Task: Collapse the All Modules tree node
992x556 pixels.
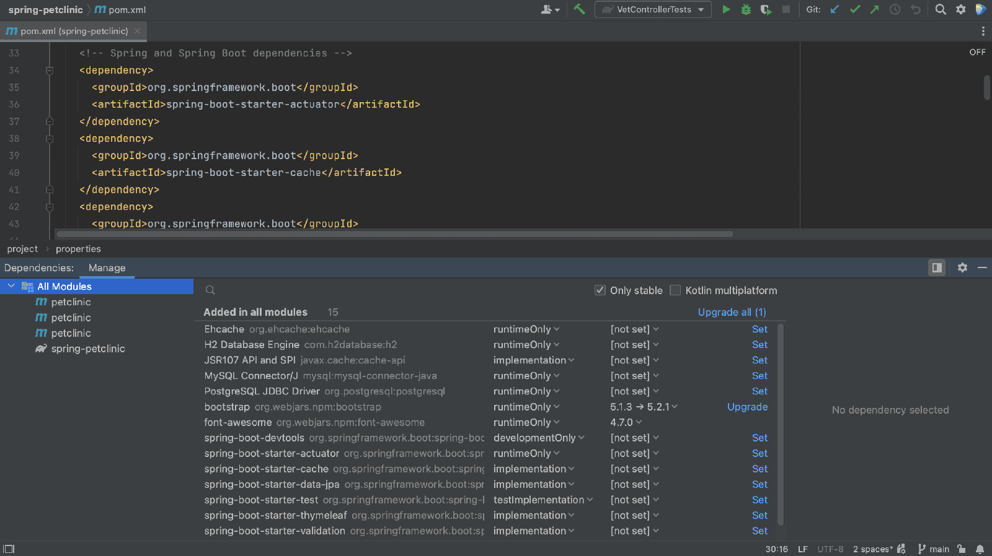Action: [11, 285]
